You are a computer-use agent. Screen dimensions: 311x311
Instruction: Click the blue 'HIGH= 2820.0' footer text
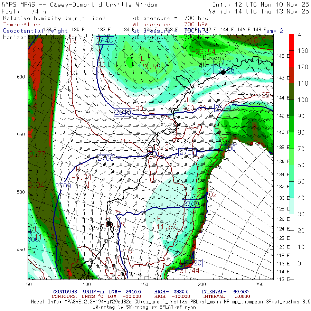pos(171,292)
